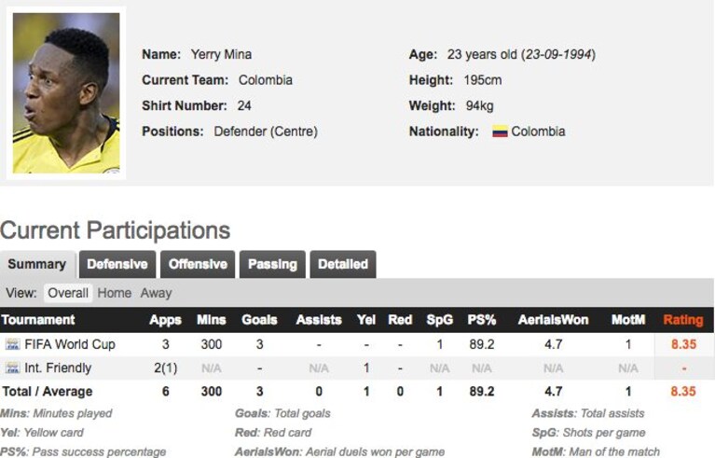Click the Colombia current team link
The height and width of the screenshot is (458, 715).
click(x=266, y=80)
